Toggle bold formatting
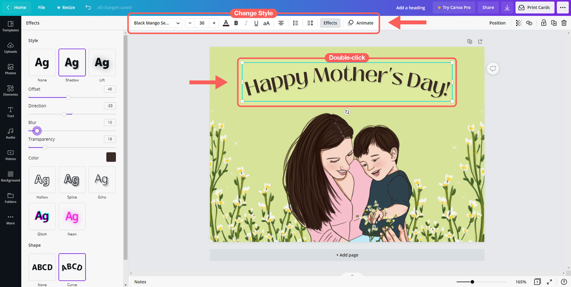 [236, 23]
